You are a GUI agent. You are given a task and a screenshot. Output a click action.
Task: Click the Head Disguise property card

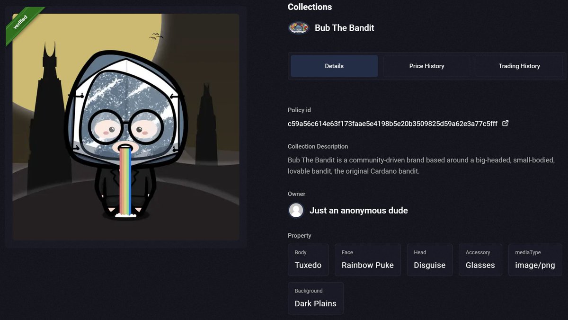(430, 260)
